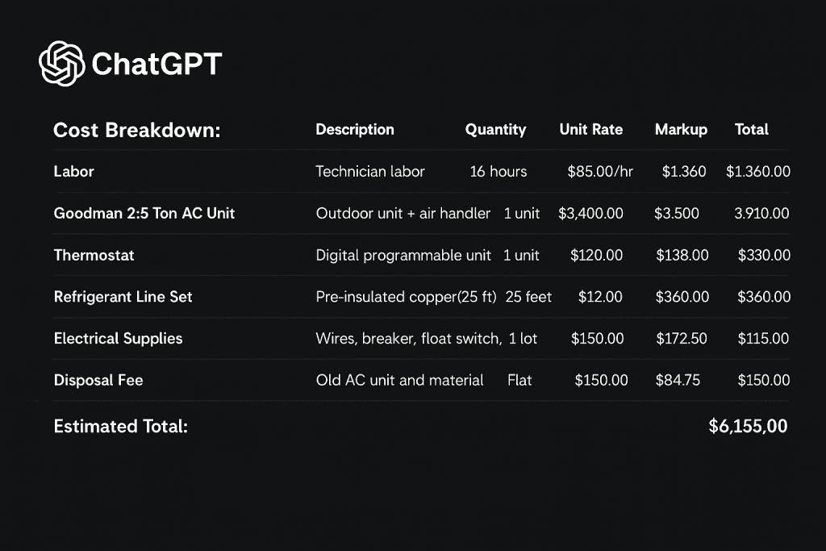The height and width of the screenshot is (551, 826).
Task: Click the 16 hours quantity cell
Action: (x=498, y=172)
